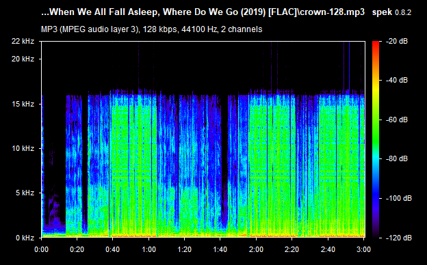Select the MP3 codec info line
Image resolution: width=427 pixels, height=265 pixels.
tap(152, 29)
